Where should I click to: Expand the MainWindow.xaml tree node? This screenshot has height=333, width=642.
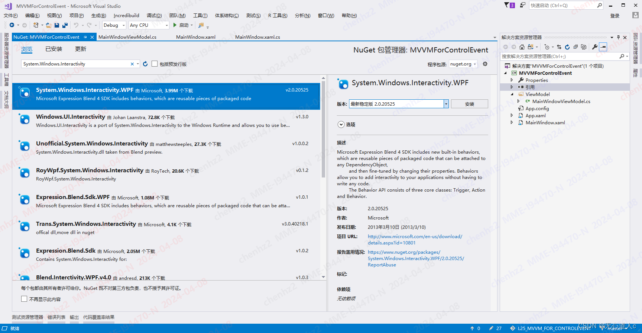(x=512, y=122)
